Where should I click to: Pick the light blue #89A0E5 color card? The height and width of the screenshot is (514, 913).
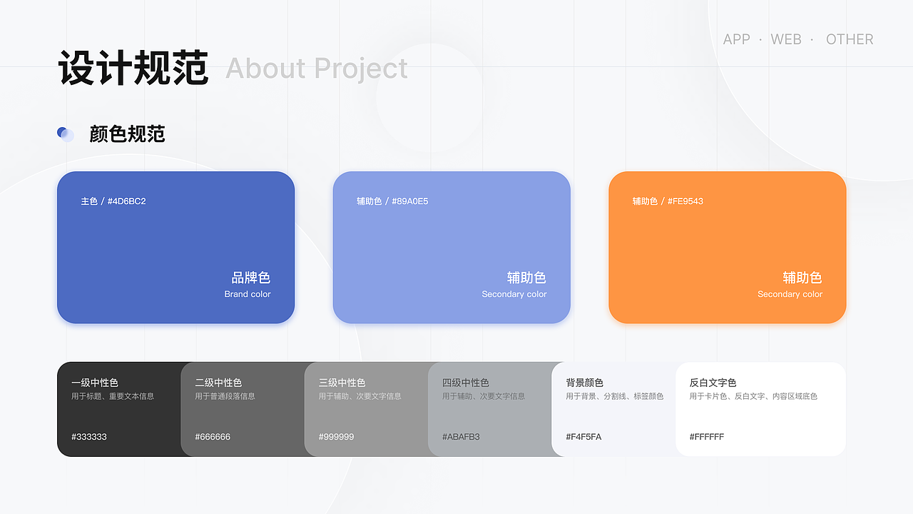point(452,247)
